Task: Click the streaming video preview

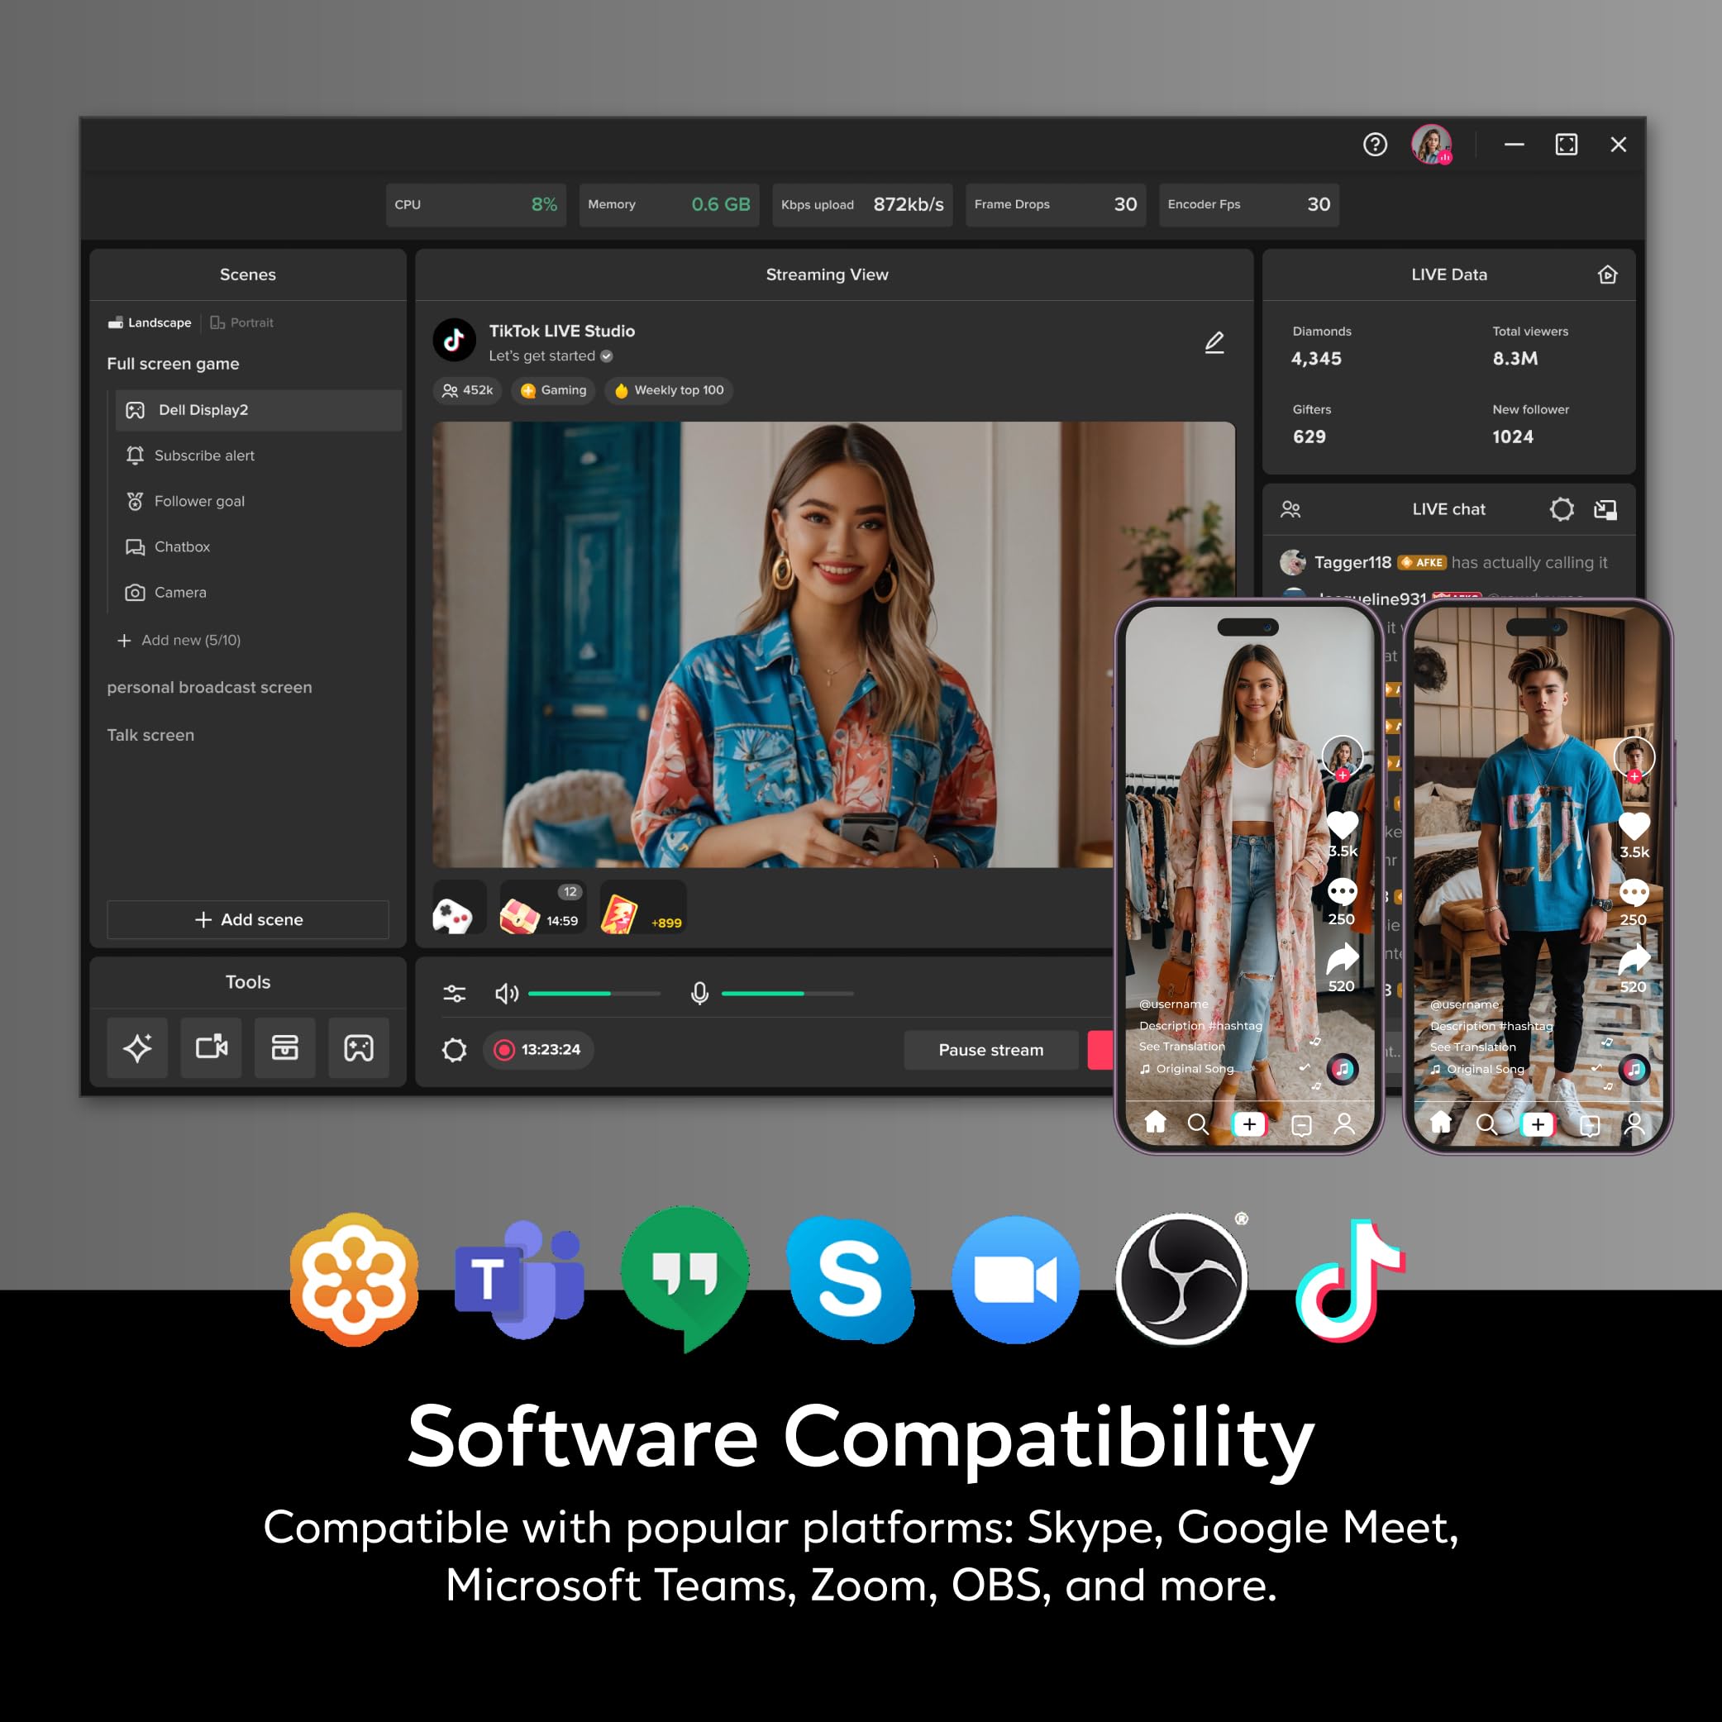Action: (x=833, y=645)
